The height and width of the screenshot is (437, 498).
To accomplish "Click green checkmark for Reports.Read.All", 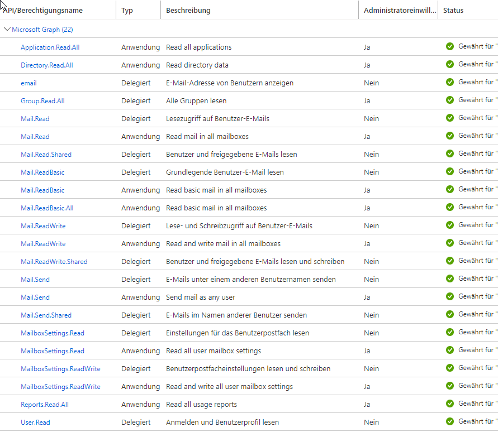I will tap(450, 404).
